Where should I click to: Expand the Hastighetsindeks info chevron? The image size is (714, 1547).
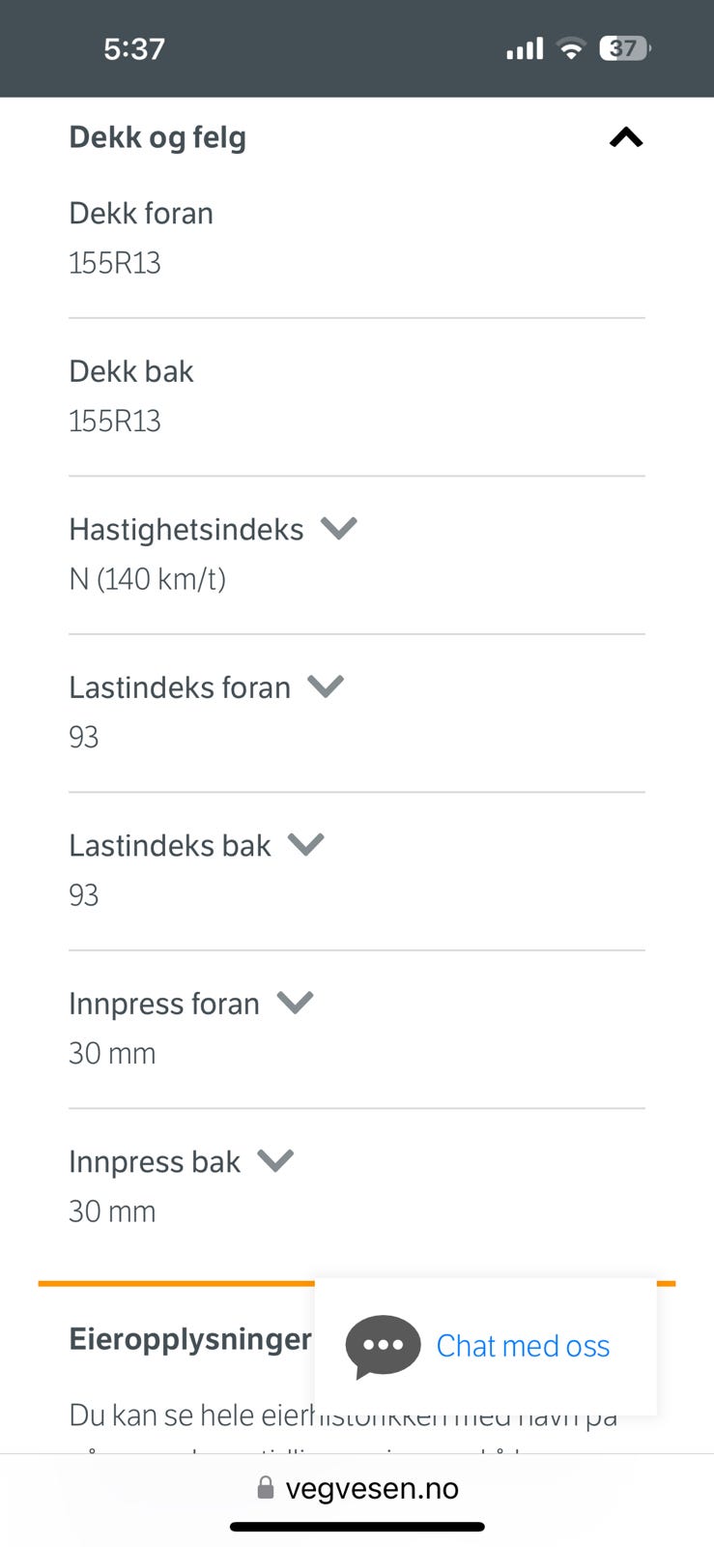click(339, 529)
